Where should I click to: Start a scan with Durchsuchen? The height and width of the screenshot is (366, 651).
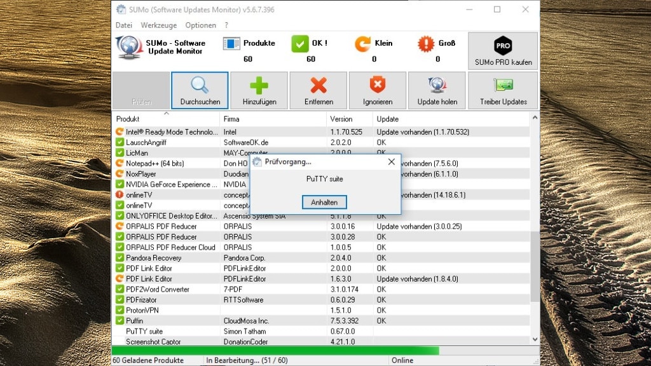coord(200,90)
